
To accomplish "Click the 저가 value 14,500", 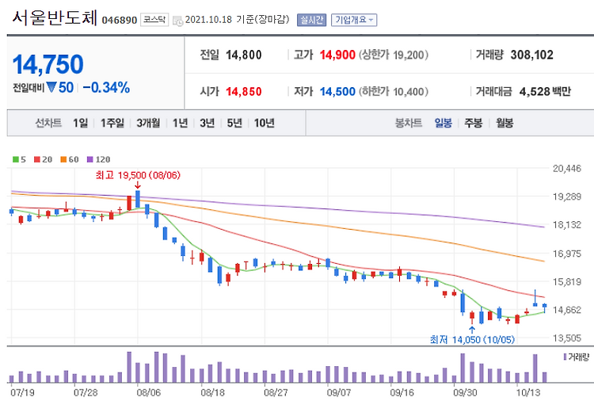I will (x=337, y=91).
